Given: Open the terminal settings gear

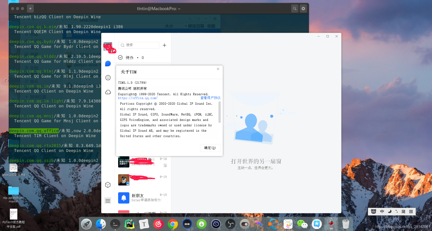Looking at the screenshot, I should [x=303, y=8].
